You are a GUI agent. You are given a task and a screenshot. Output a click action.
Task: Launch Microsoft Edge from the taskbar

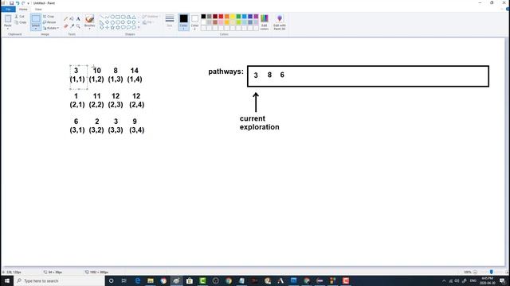point(138,280)
